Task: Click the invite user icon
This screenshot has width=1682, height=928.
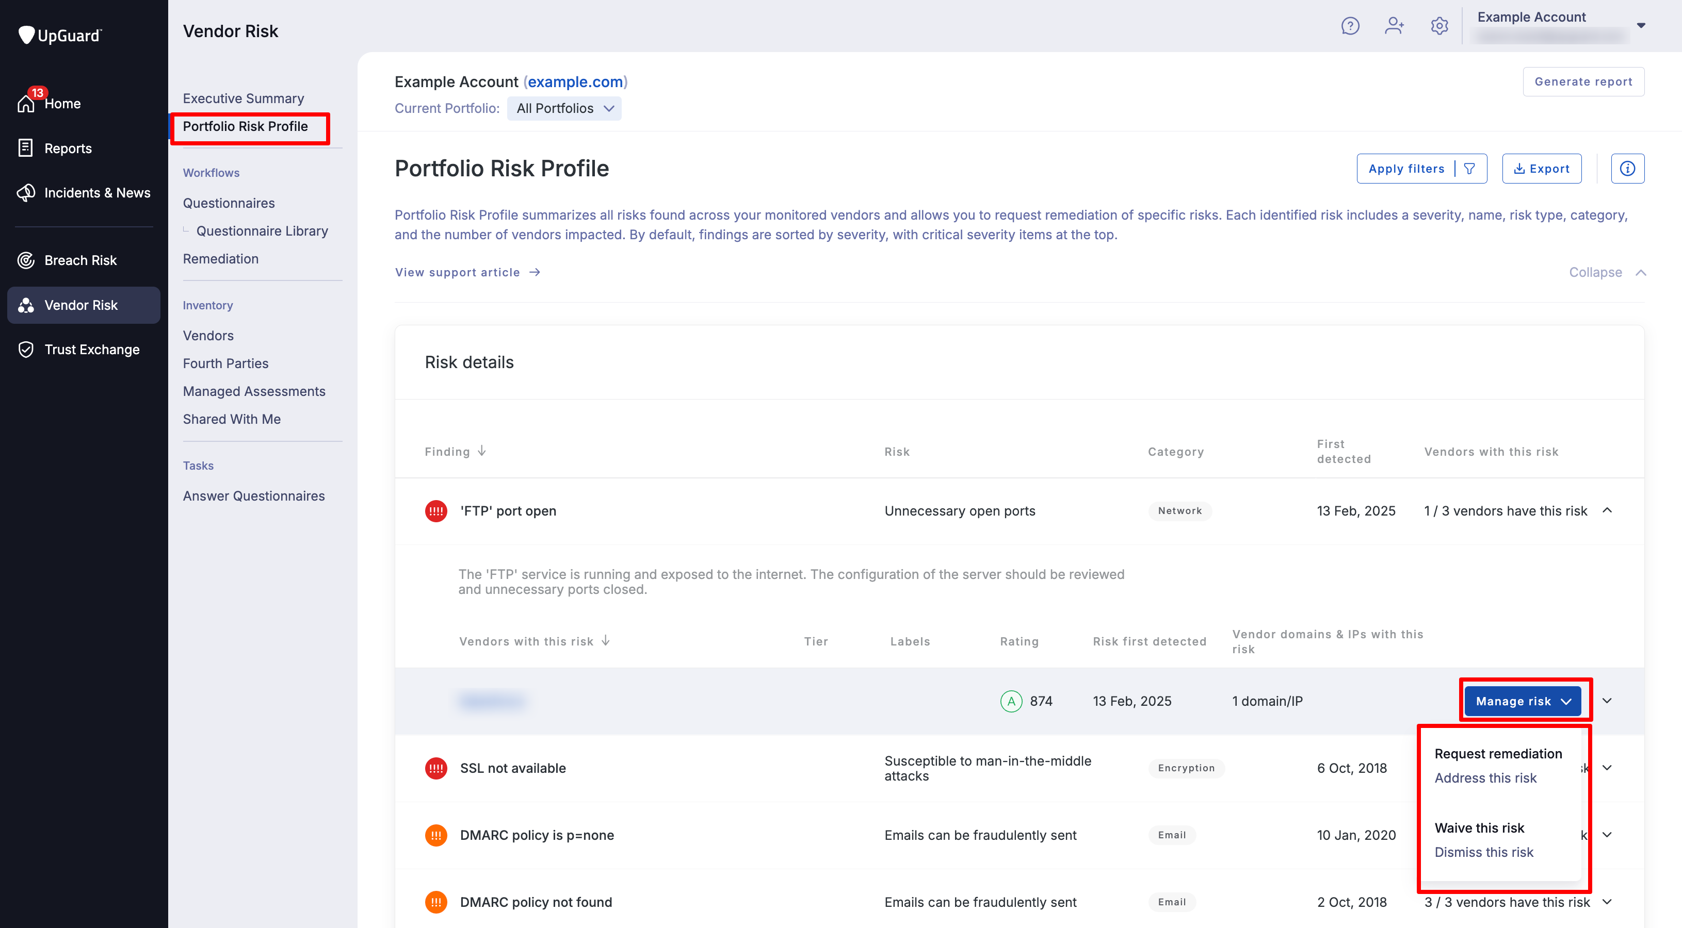Action: point(1394,26)
